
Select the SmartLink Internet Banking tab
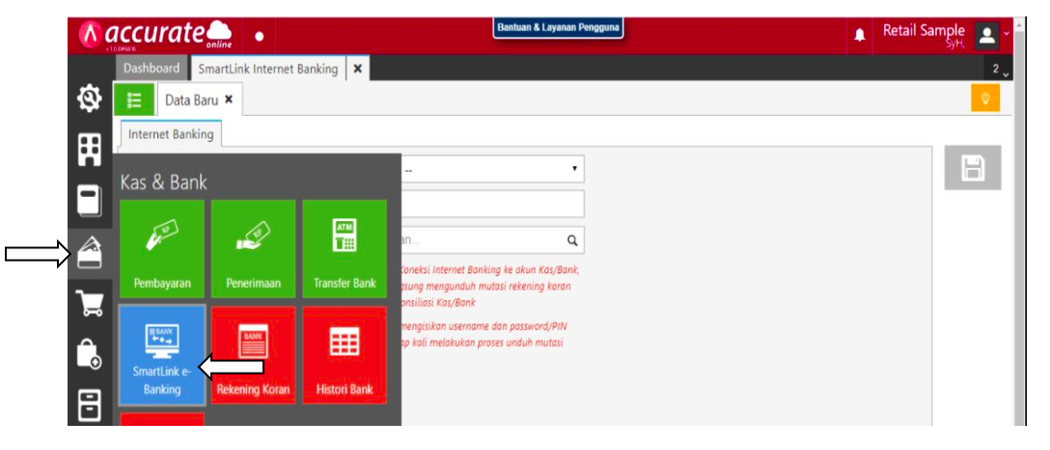coord(268,69)
